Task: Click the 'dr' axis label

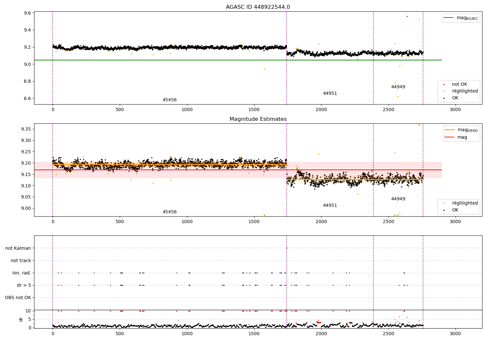Action: (x=21, y=319)
